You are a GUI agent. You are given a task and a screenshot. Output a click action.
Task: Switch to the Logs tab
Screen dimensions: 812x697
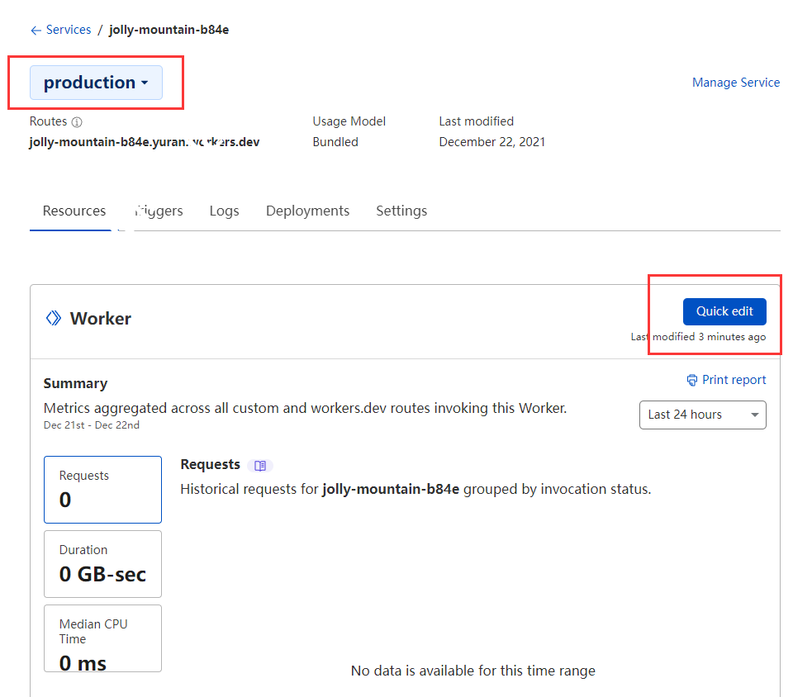tap(224, 211)
